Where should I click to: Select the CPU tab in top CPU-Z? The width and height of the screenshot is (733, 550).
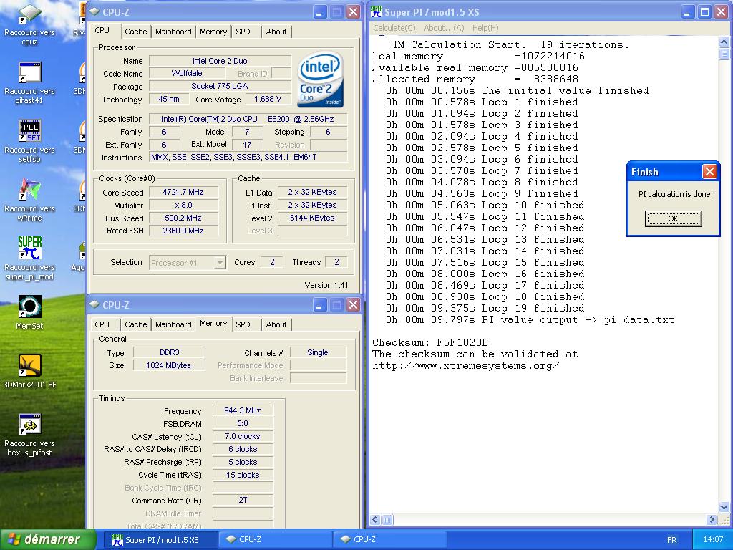tap(102, 30)
